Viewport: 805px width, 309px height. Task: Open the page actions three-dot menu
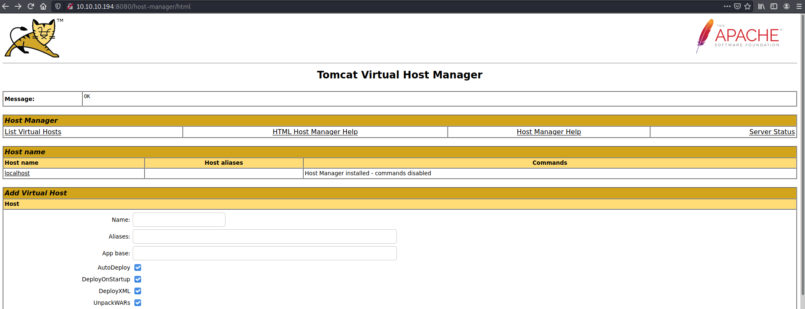(x=727, y=6)
